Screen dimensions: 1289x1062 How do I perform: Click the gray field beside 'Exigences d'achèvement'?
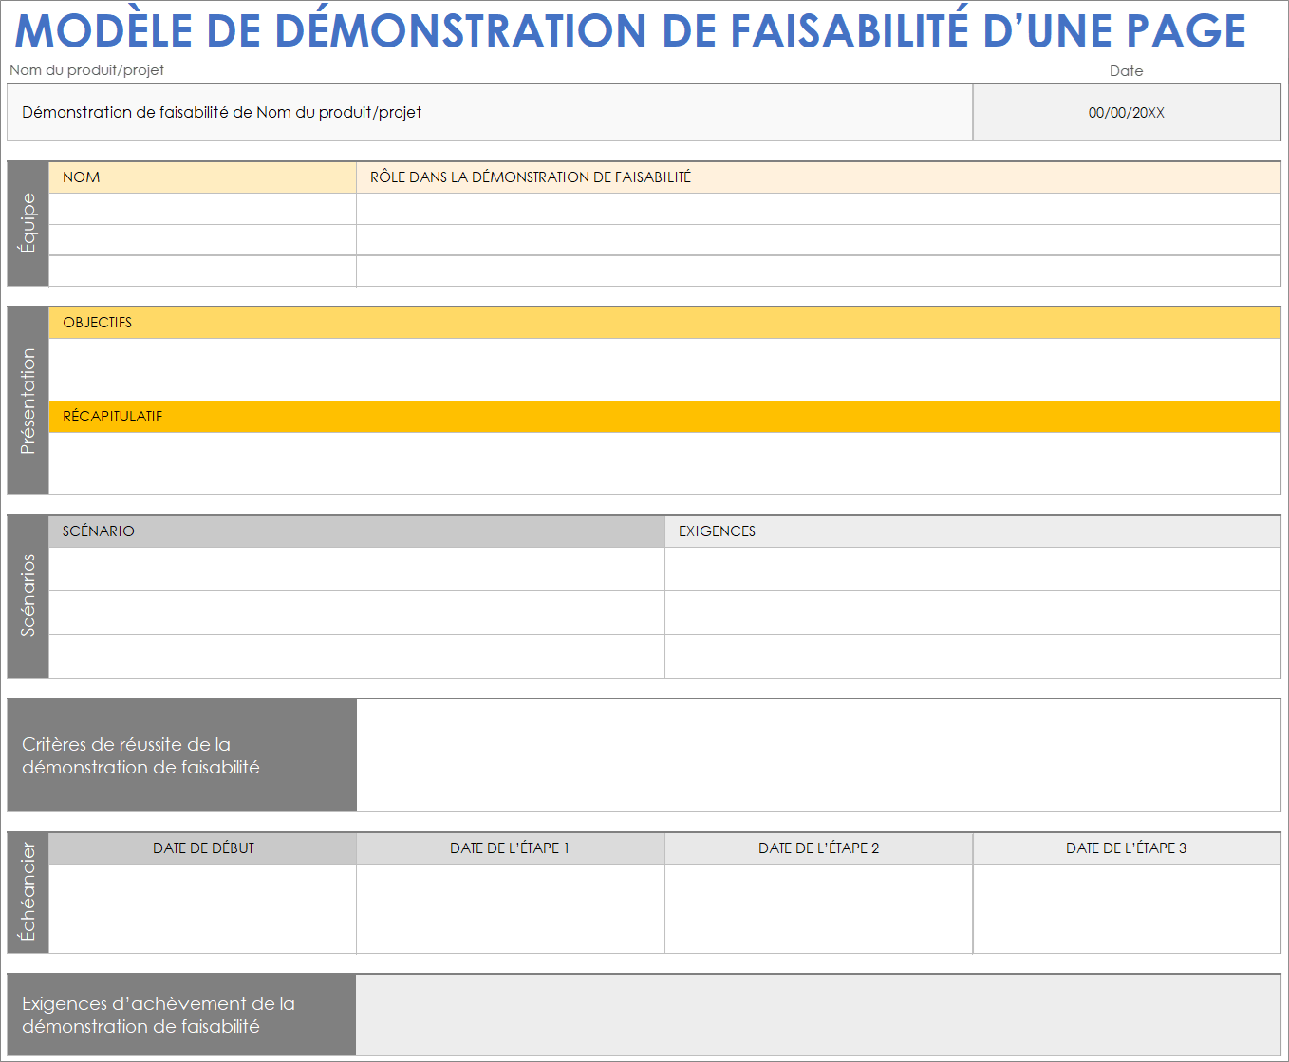818,1015
